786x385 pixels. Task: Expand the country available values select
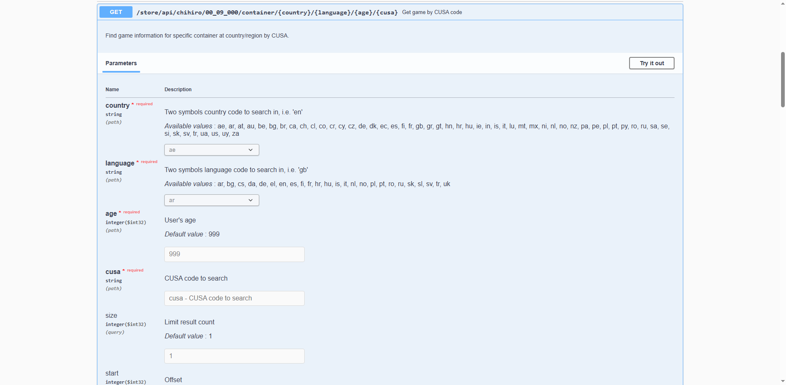coord(211,150)
